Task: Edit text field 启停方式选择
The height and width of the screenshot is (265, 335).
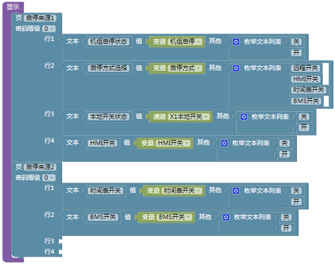Action: point(109,68)
